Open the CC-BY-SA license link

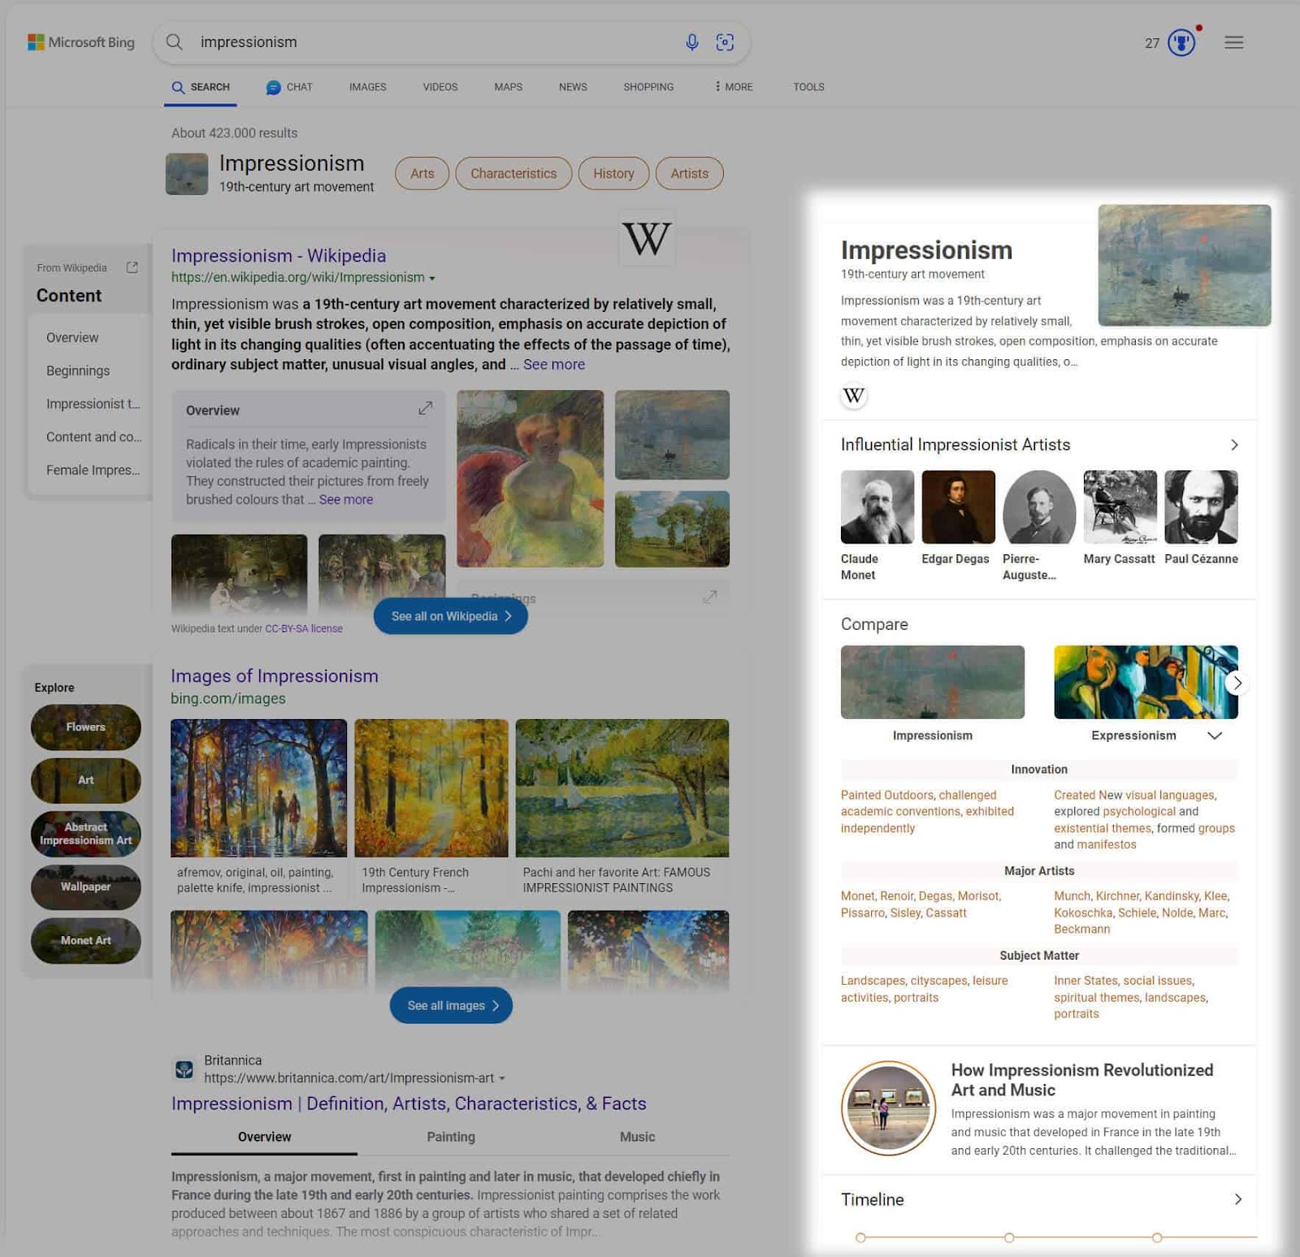[303, 628]
